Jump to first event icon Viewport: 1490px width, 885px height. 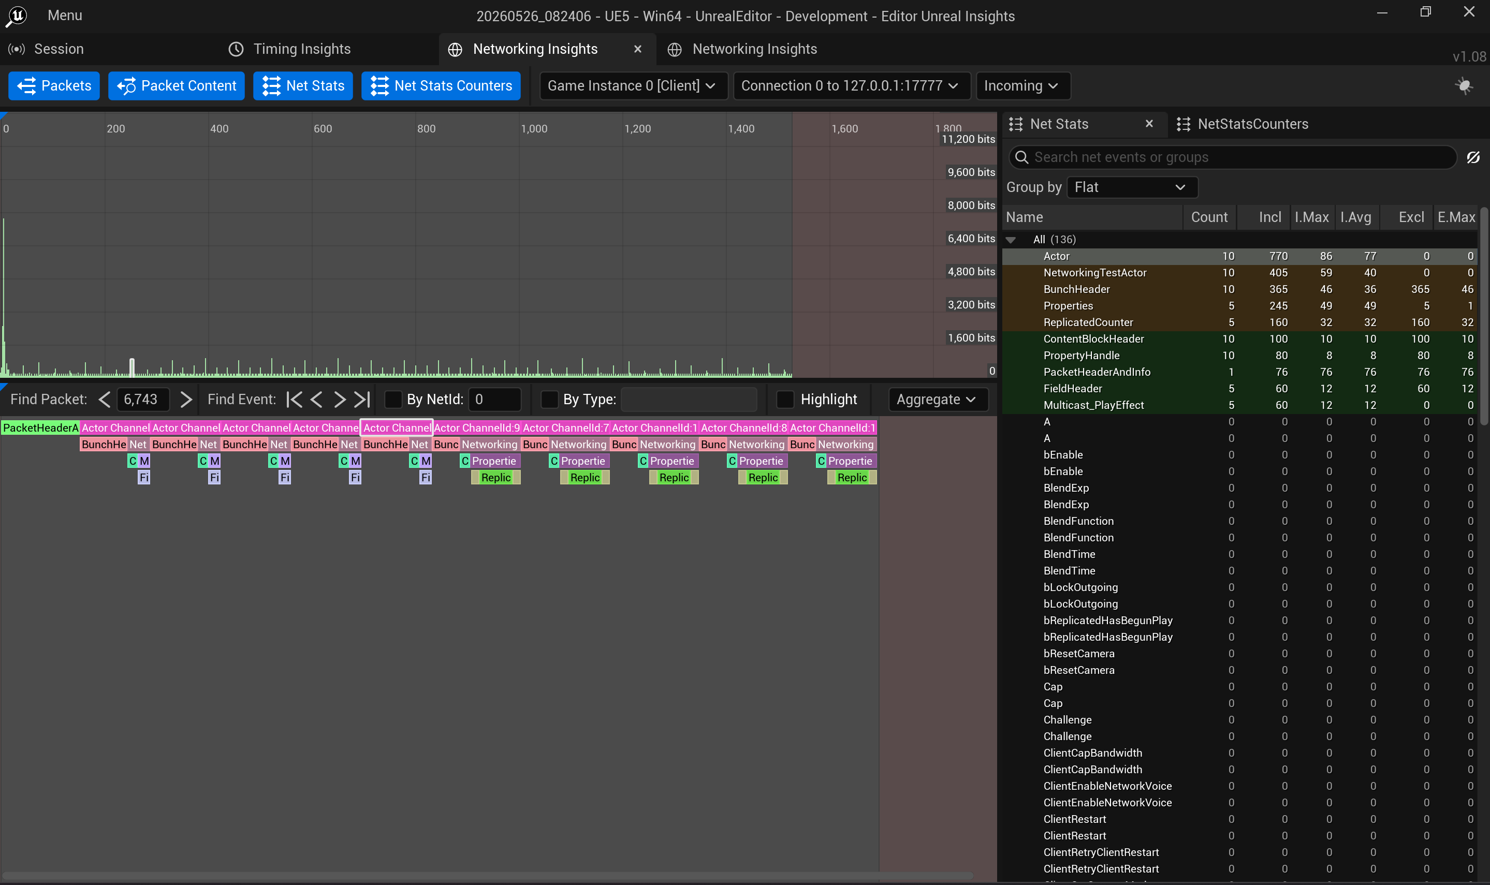pyautogui.click(x=294, y=400)
